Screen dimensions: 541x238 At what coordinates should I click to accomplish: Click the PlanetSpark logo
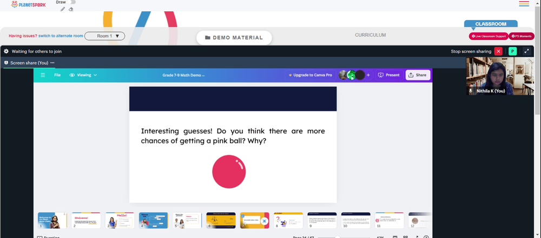click(x=28, y=4)
